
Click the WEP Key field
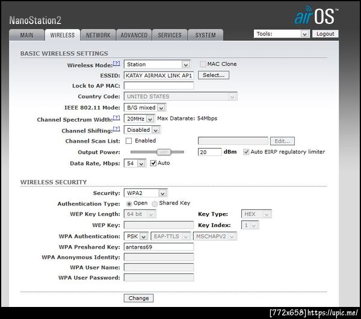(x=159, y=225)
